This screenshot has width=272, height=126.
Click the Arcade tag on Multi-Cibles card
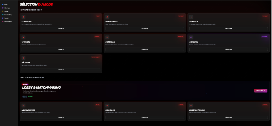click(181, 16)
